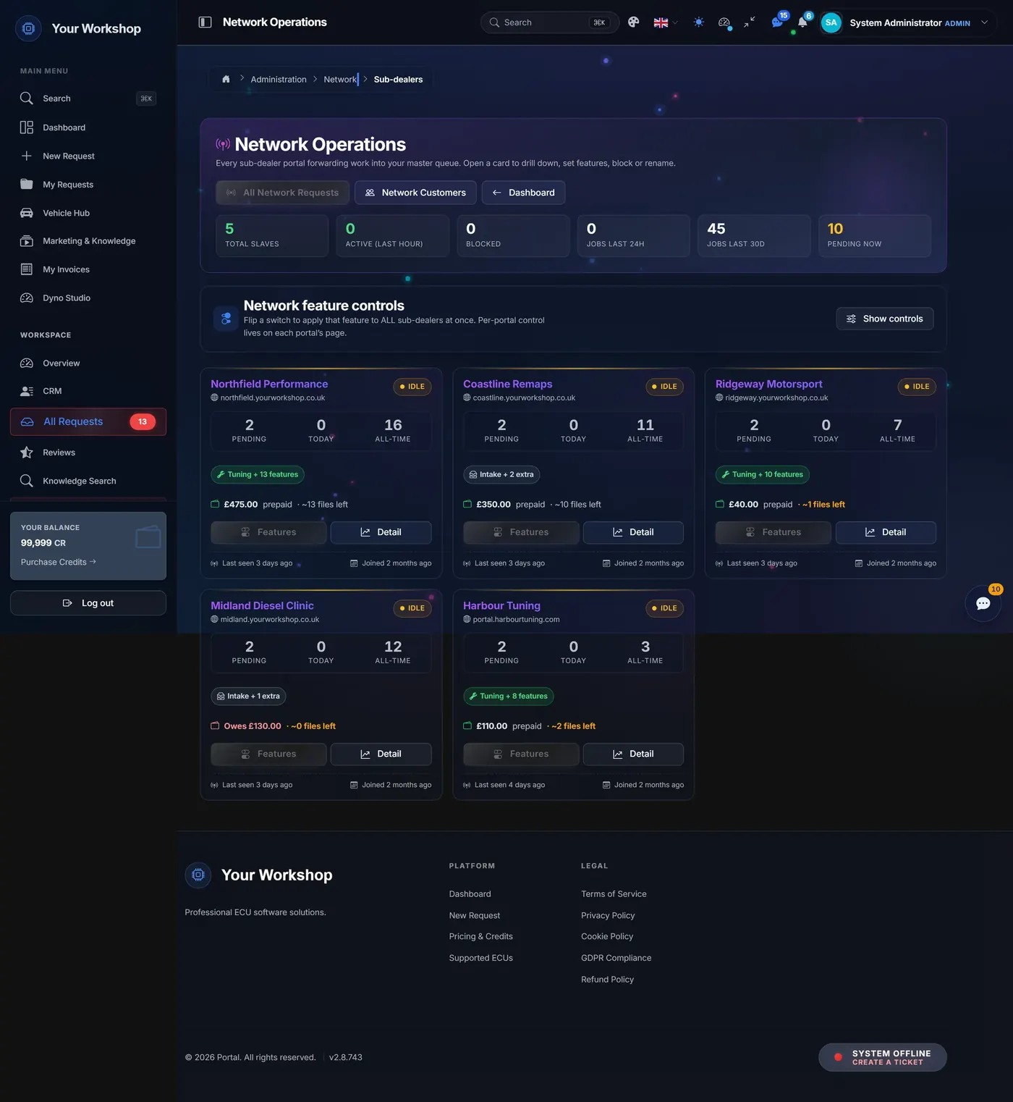Click the My Invoices sidebar icon
The width and height of the screenshot is (1013, 1102).
(x=27, y=269)
